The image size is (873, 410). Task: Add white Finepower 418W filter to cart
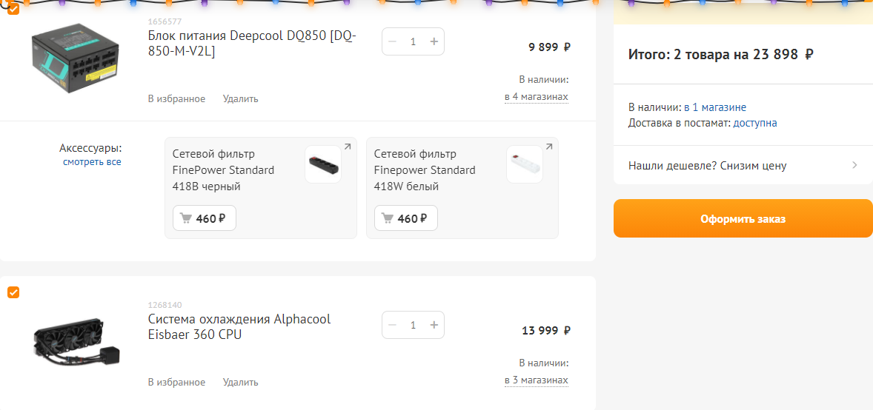coord(406,218)
